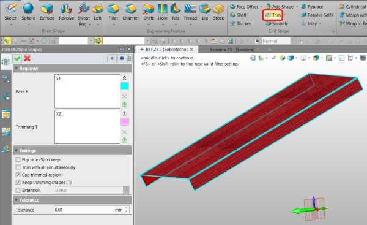Click the Shell tool
Screen dimensions: 367x225
(238, 15)
